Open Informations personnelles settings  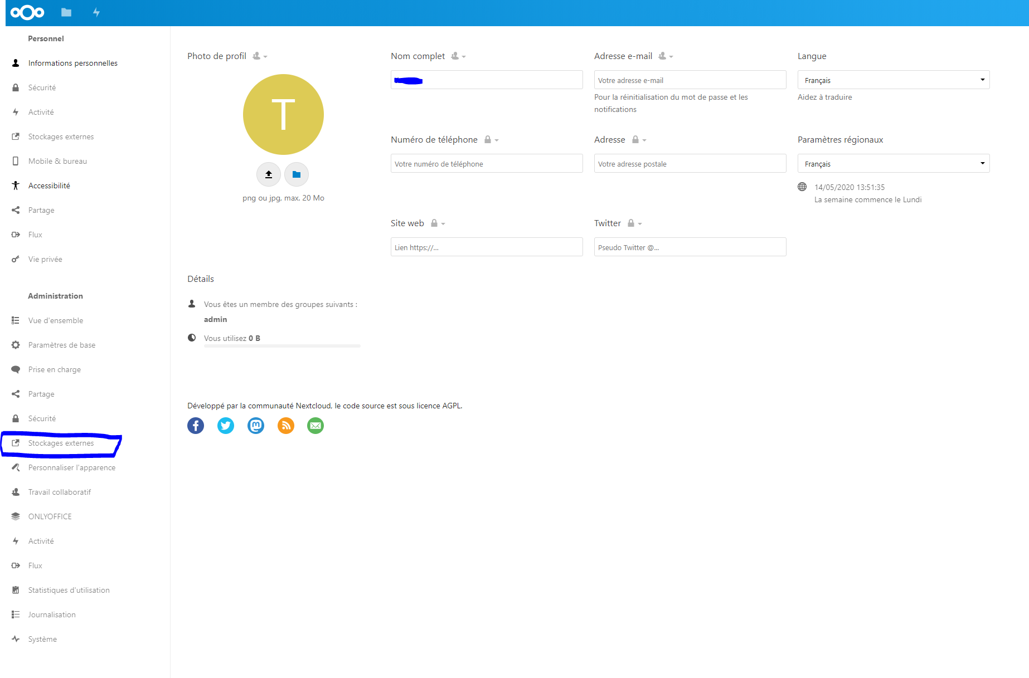[x=73, y=63]
